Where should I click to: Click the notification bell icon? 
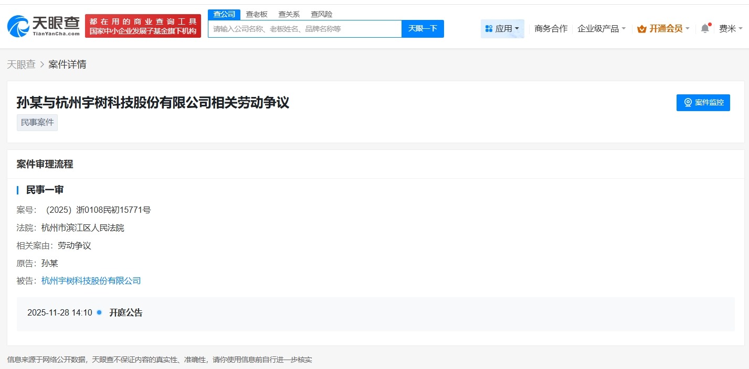(x=705, y=28)
